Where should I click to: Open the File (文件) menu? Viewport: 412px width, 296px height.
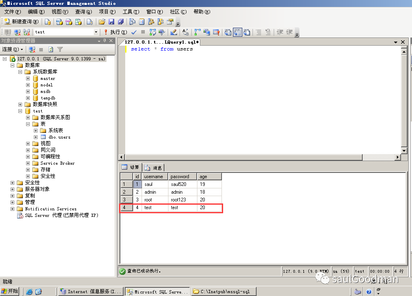click(x=13, y=12)
